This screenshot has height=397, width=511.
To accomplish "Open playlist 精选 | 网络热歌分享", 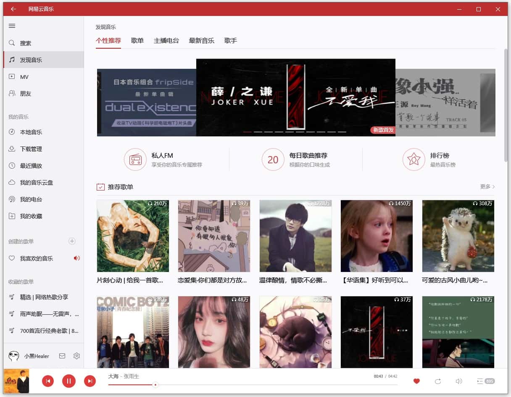I will click(x=43, y=297).
